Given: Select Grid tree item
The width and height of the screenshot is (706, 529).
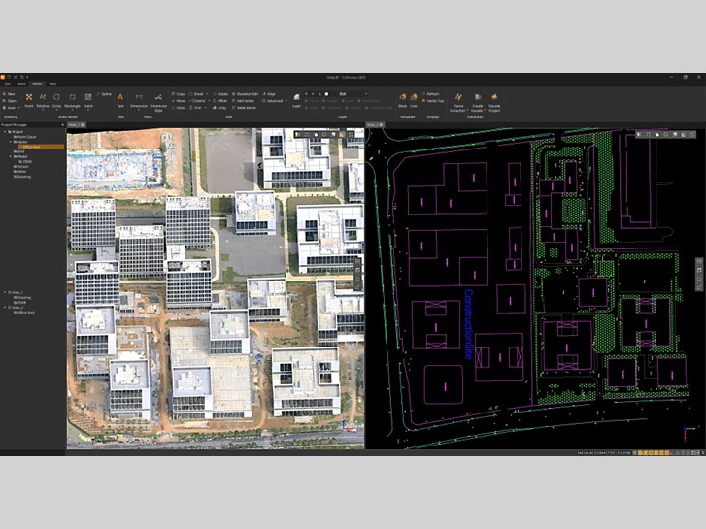Looking at the screenshot, I should point(20,151).
